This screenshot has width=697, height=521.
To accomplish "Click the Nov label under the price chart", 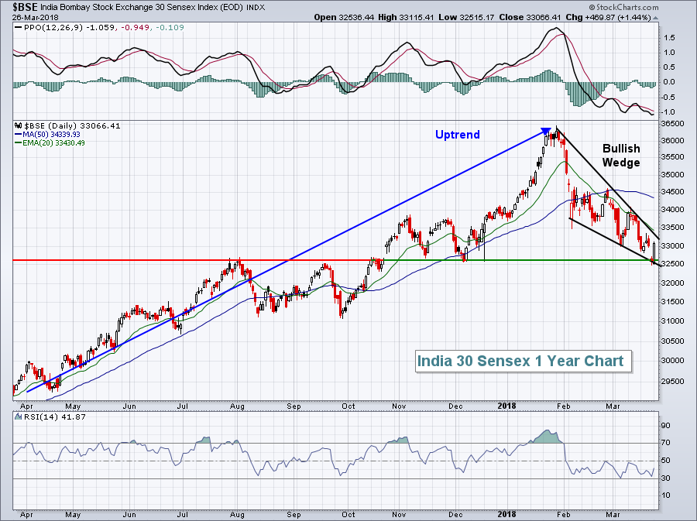I will 399,406.
